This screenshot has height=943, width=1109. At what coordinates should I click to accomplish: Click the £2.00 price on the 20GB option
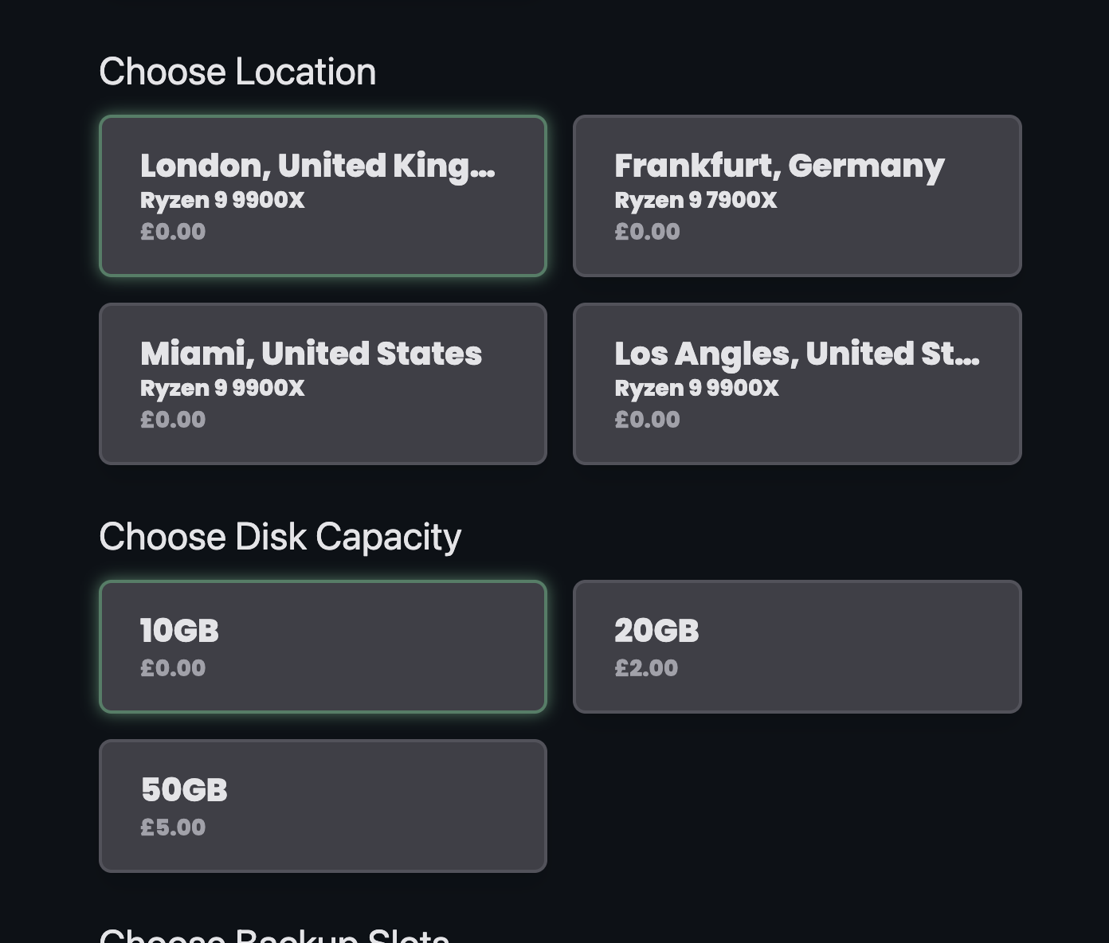[646, 668]
